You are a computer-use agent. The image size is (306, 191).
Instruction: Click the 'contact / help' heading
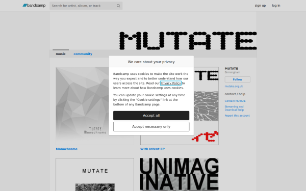point(235,94)
